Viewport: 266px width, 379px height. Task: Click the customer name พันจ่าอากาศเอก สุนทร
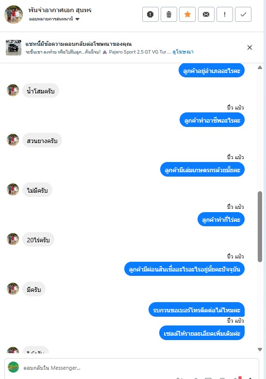[x=60, y=10]
